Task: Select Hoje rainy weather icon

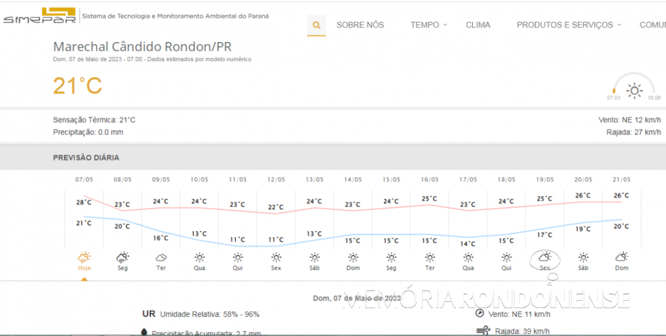Action: click(x=84, y=257)
